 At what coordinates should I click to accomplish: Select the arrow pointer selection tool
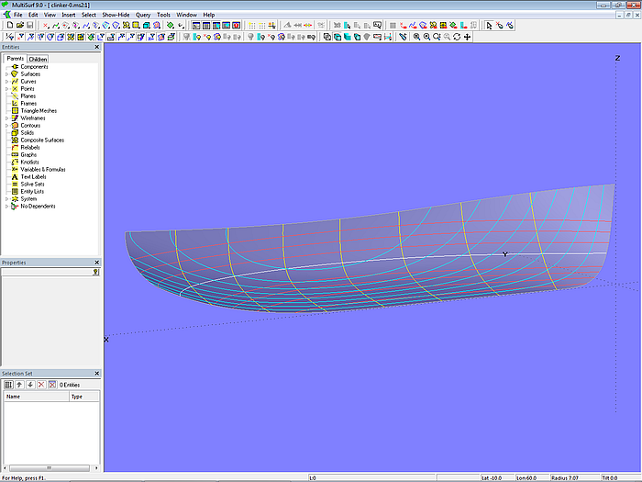tap(489, 26)
